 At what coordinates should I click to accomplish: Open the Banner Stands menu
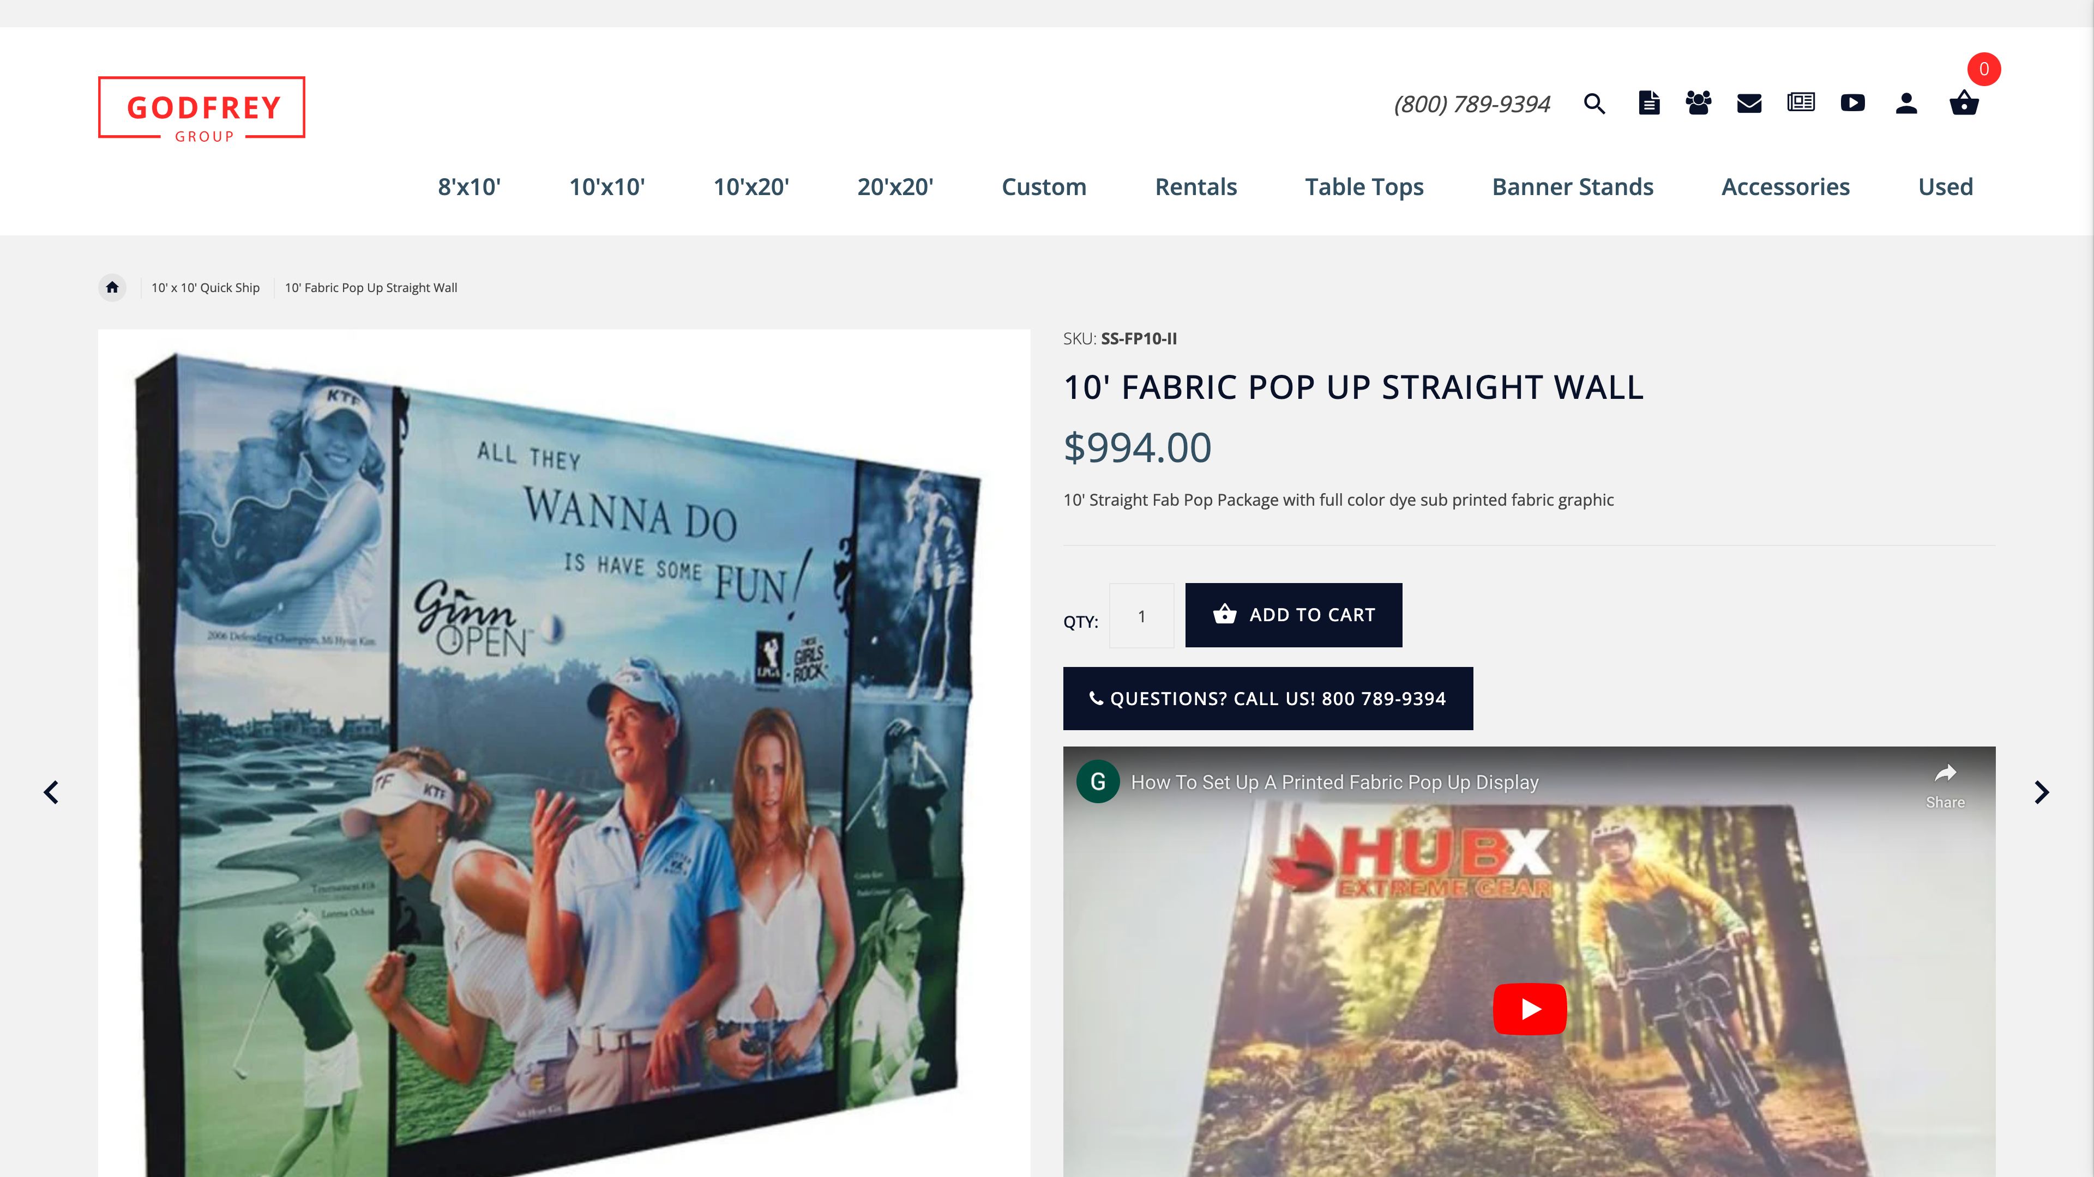click(x=1572, y=187)
